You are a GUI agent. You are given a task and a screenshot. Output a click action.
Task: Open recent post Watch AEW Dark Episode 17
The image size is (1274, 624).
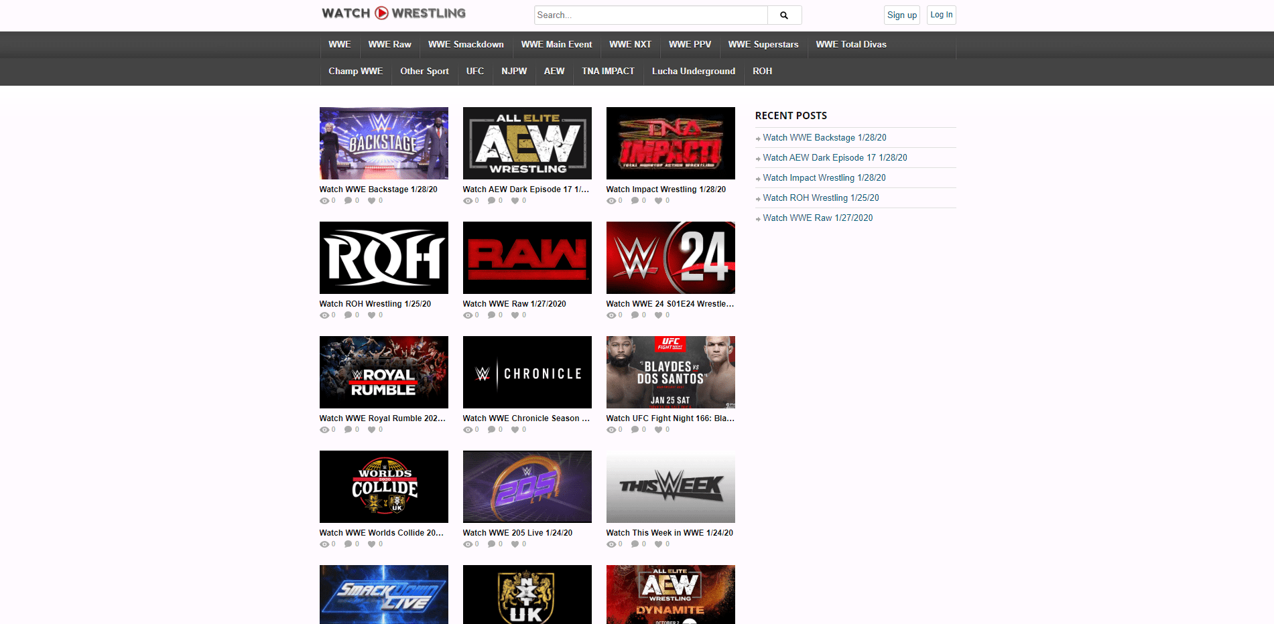point(835,158)
